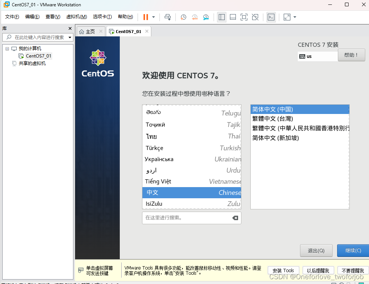This screenshot has height=284, width=369.
Task: Choose 简体中文 (中国) locale
Action: click(300, 109)
